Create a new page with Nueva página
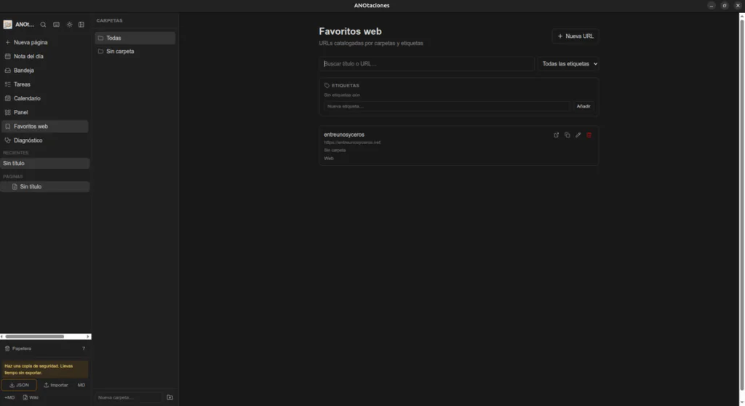This screenshot has height=406, width=745. (x=44, y=42)
